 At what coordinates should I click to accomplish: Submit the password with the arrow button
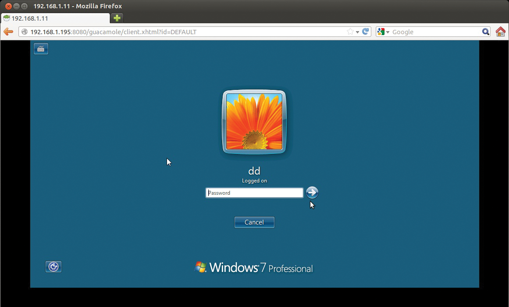312,193
